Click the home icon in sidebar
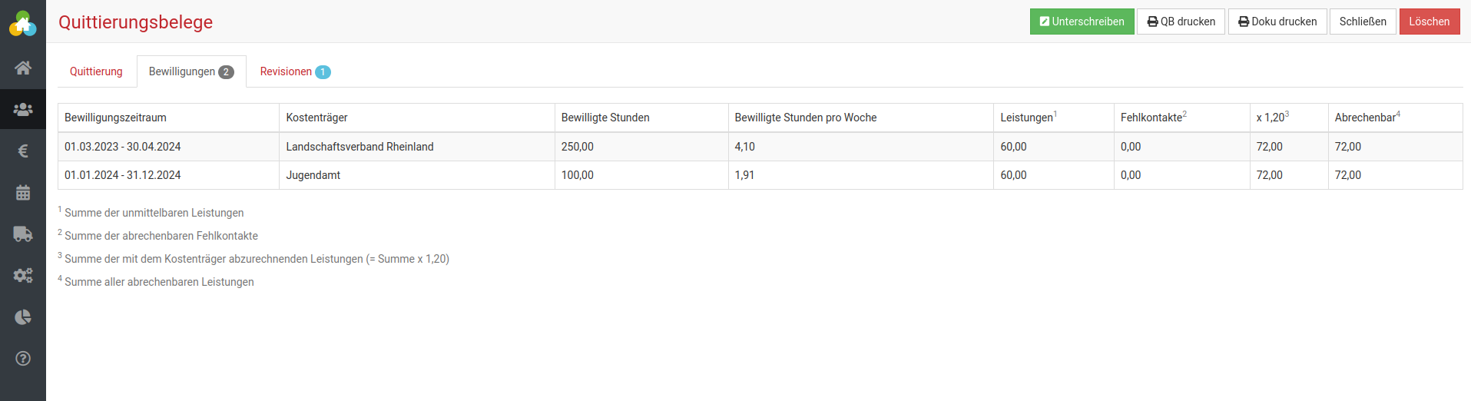Screen dimensions: 1471x401 click(23, 68)
